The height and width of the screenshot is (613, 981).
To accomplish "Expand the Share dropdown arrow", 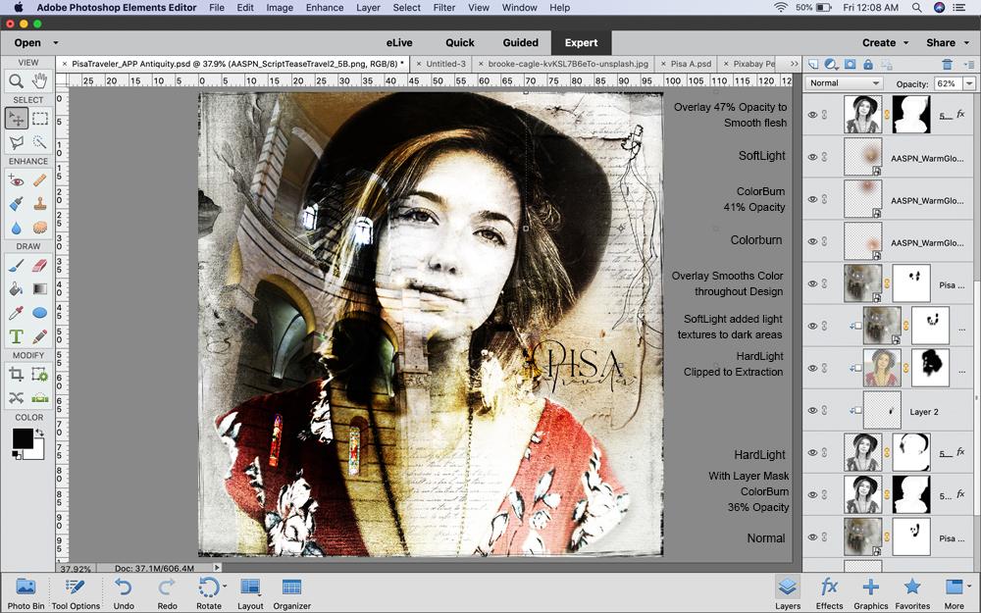I will click(x=966, y=42).
